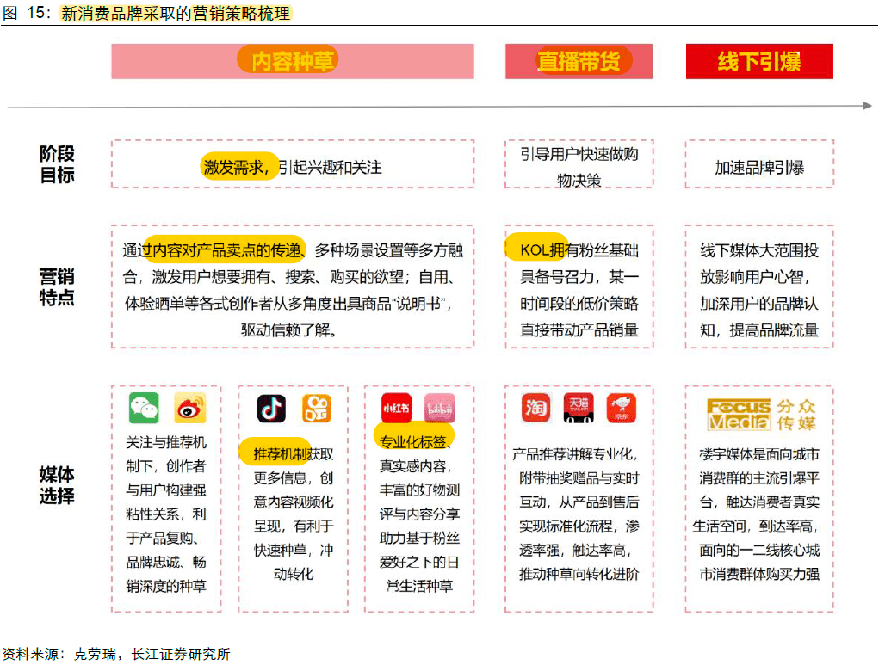Click the WeChat green chat icon
Viewport: 885px width, 665px height.
144,408
